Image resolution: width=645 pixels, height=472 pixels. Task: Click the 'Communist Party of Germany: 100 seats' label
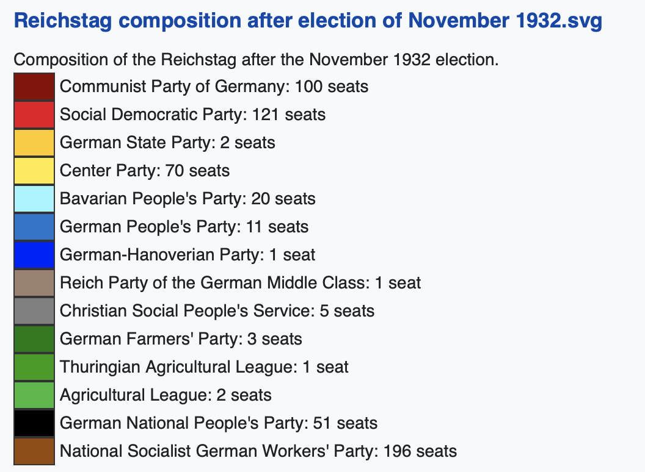pyautogui.click(x=214, y=87)
